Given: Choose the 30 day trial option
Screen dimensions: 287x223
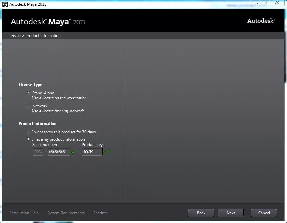Looking at the screenshot, I should (x=28, y=132).
